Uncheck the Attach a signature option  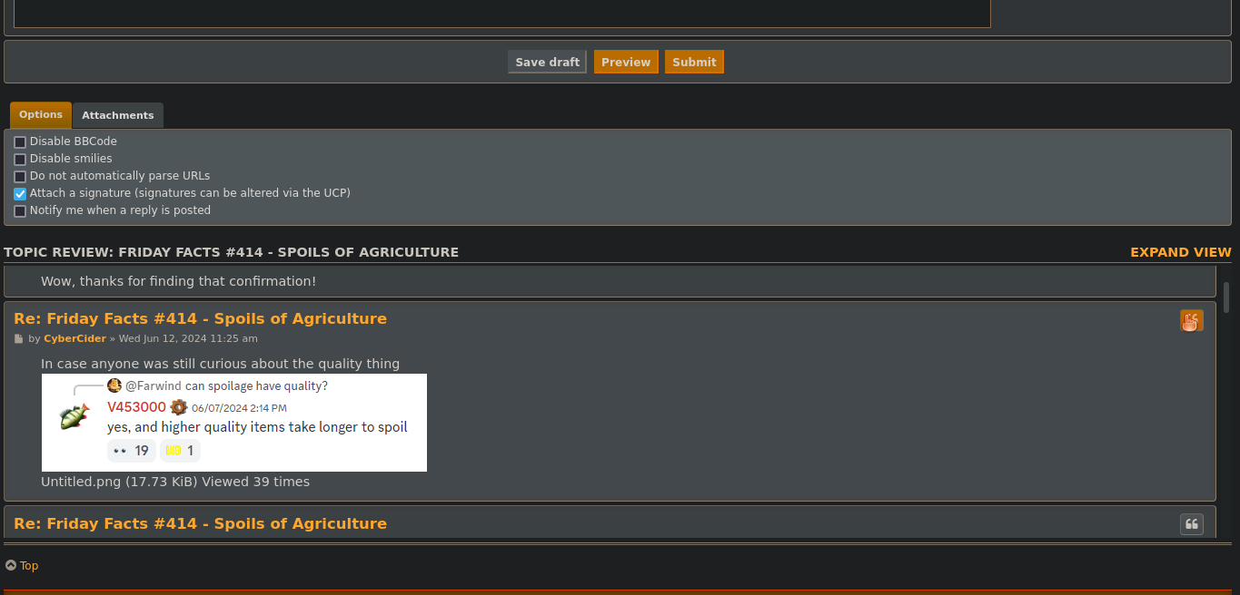(20, 194)
